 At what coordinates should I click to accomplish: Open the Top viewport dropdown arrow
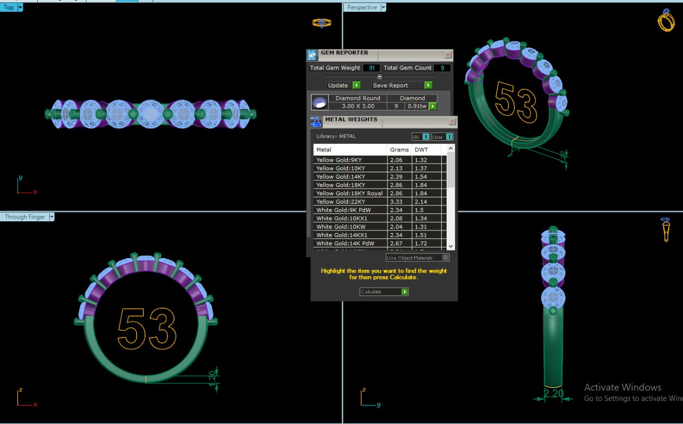coord(20,7)
